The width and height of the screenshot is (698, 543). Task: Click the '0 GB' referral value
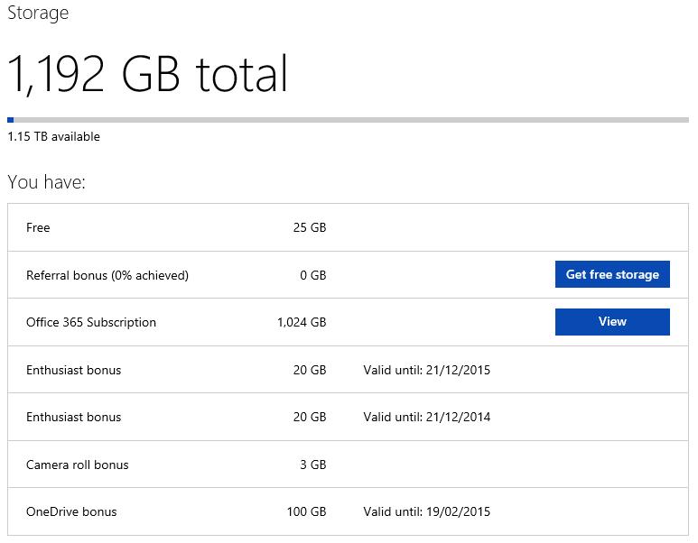point(313,275)
